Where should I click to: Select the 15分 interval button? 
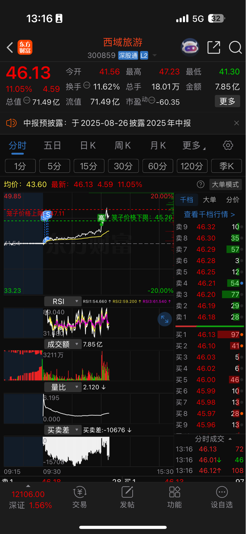(x=89, y=166)
